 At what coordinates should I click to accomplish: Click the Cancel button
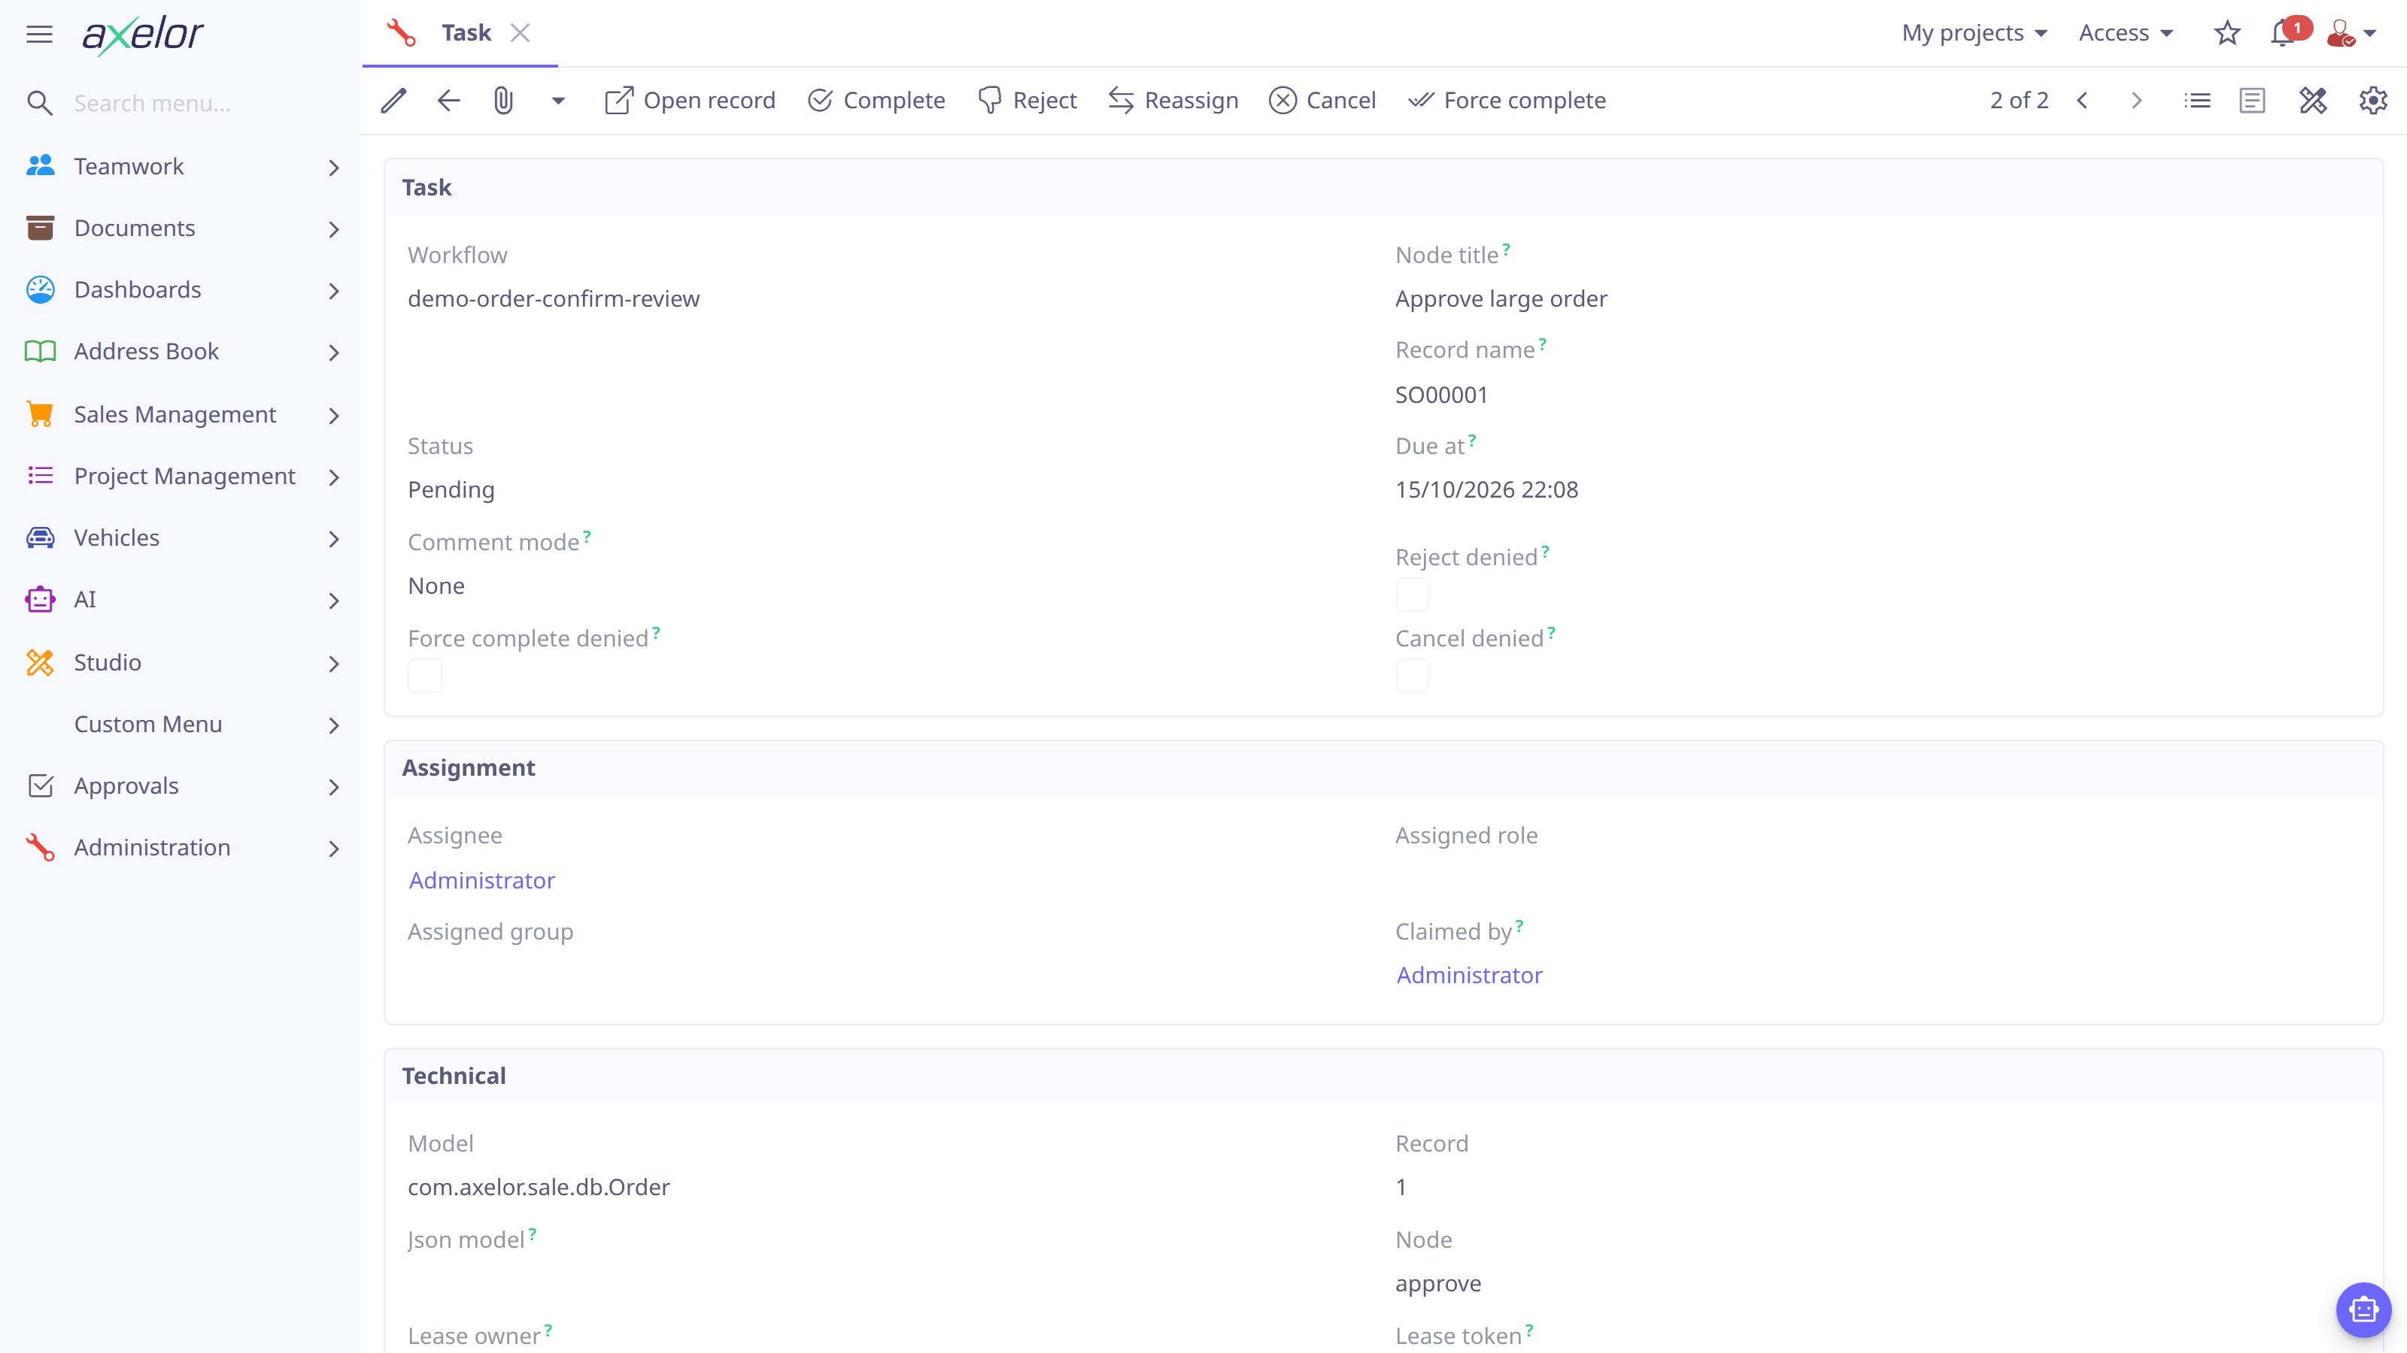coord(1322,100)
